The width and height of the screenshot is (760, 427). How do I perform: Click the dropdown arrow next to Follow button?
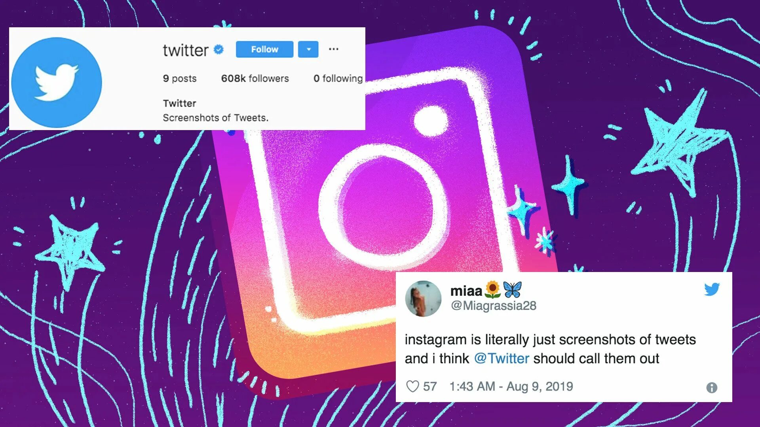click(x=308, y=49)
